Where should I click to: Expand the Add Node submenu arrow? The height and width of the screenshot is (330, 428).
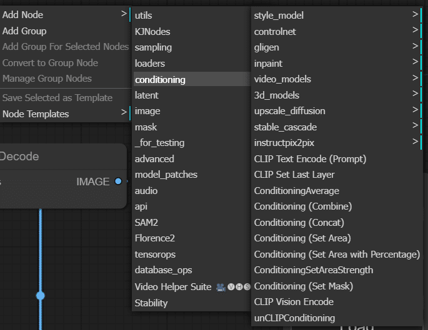pyautogui.click(x=124, y=14)
